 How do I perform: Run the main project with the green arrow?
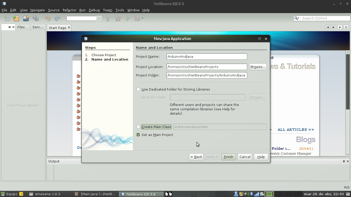pyautogui.click(x=128, y=18)
